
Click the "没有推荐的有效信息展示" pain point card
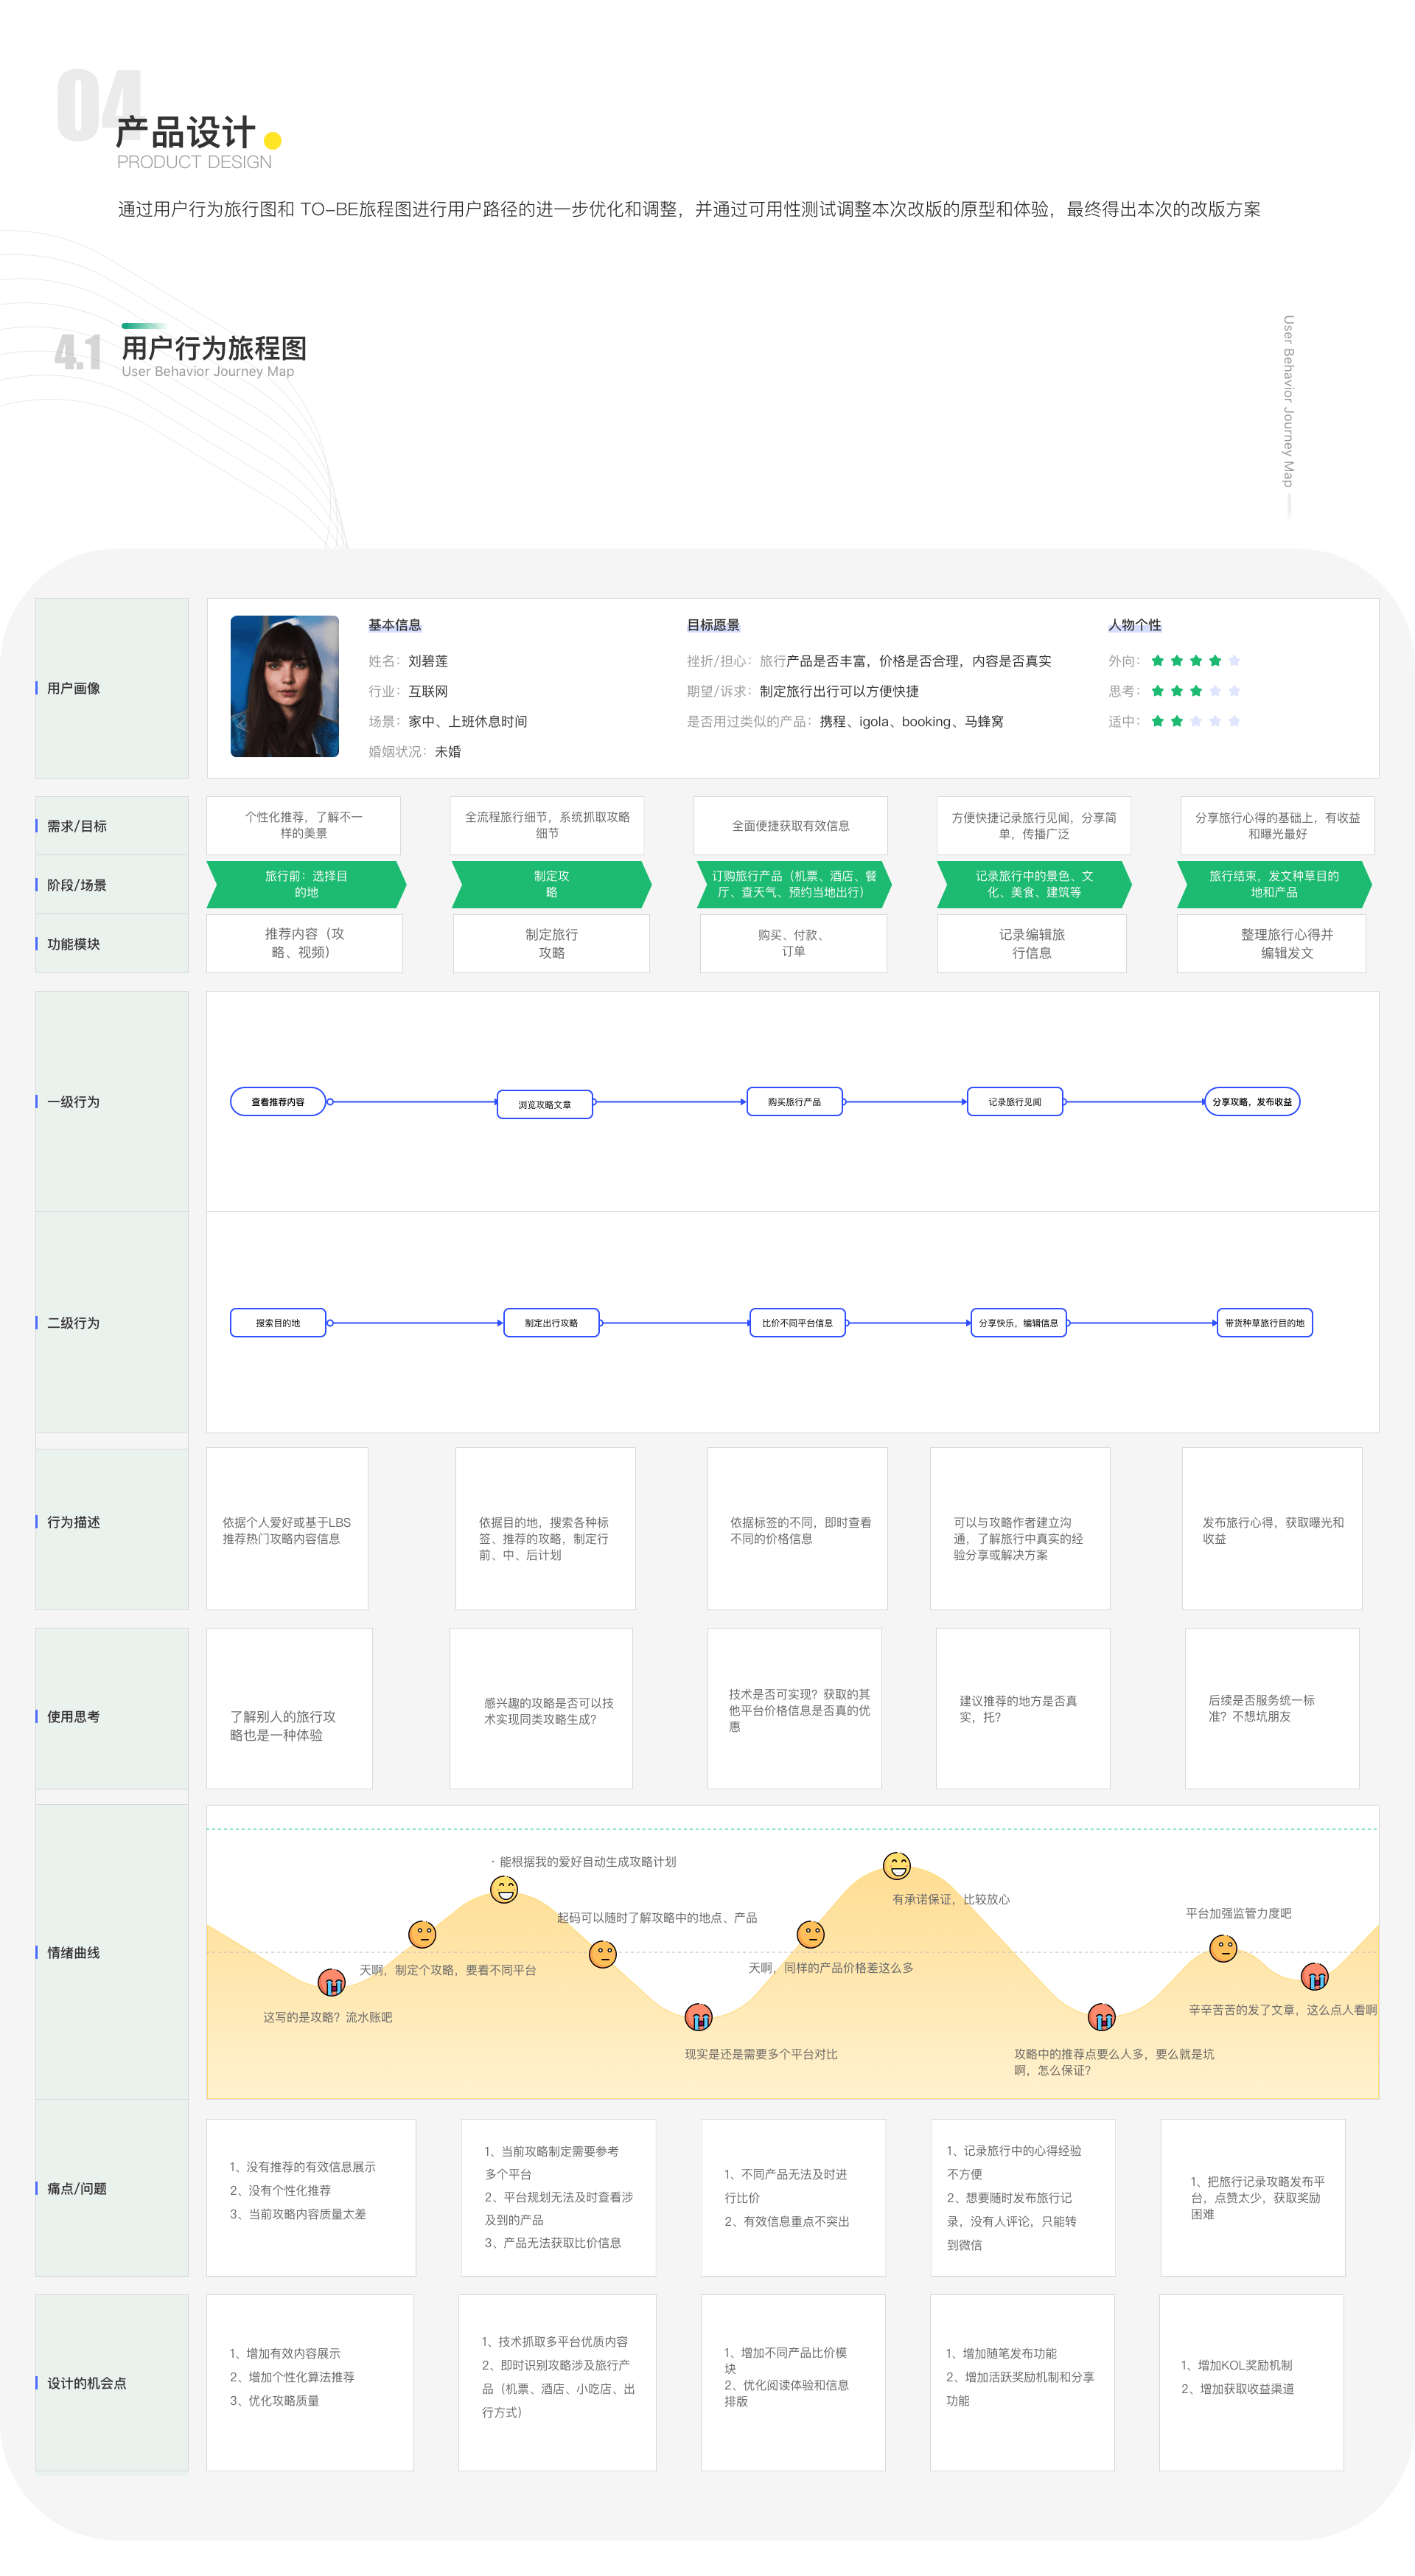tap(311, 2197)
